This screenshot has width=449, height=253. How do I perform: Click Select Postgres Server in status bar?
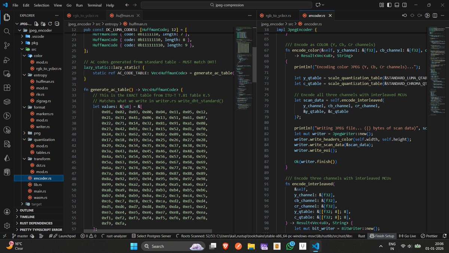tap(151, 236)
